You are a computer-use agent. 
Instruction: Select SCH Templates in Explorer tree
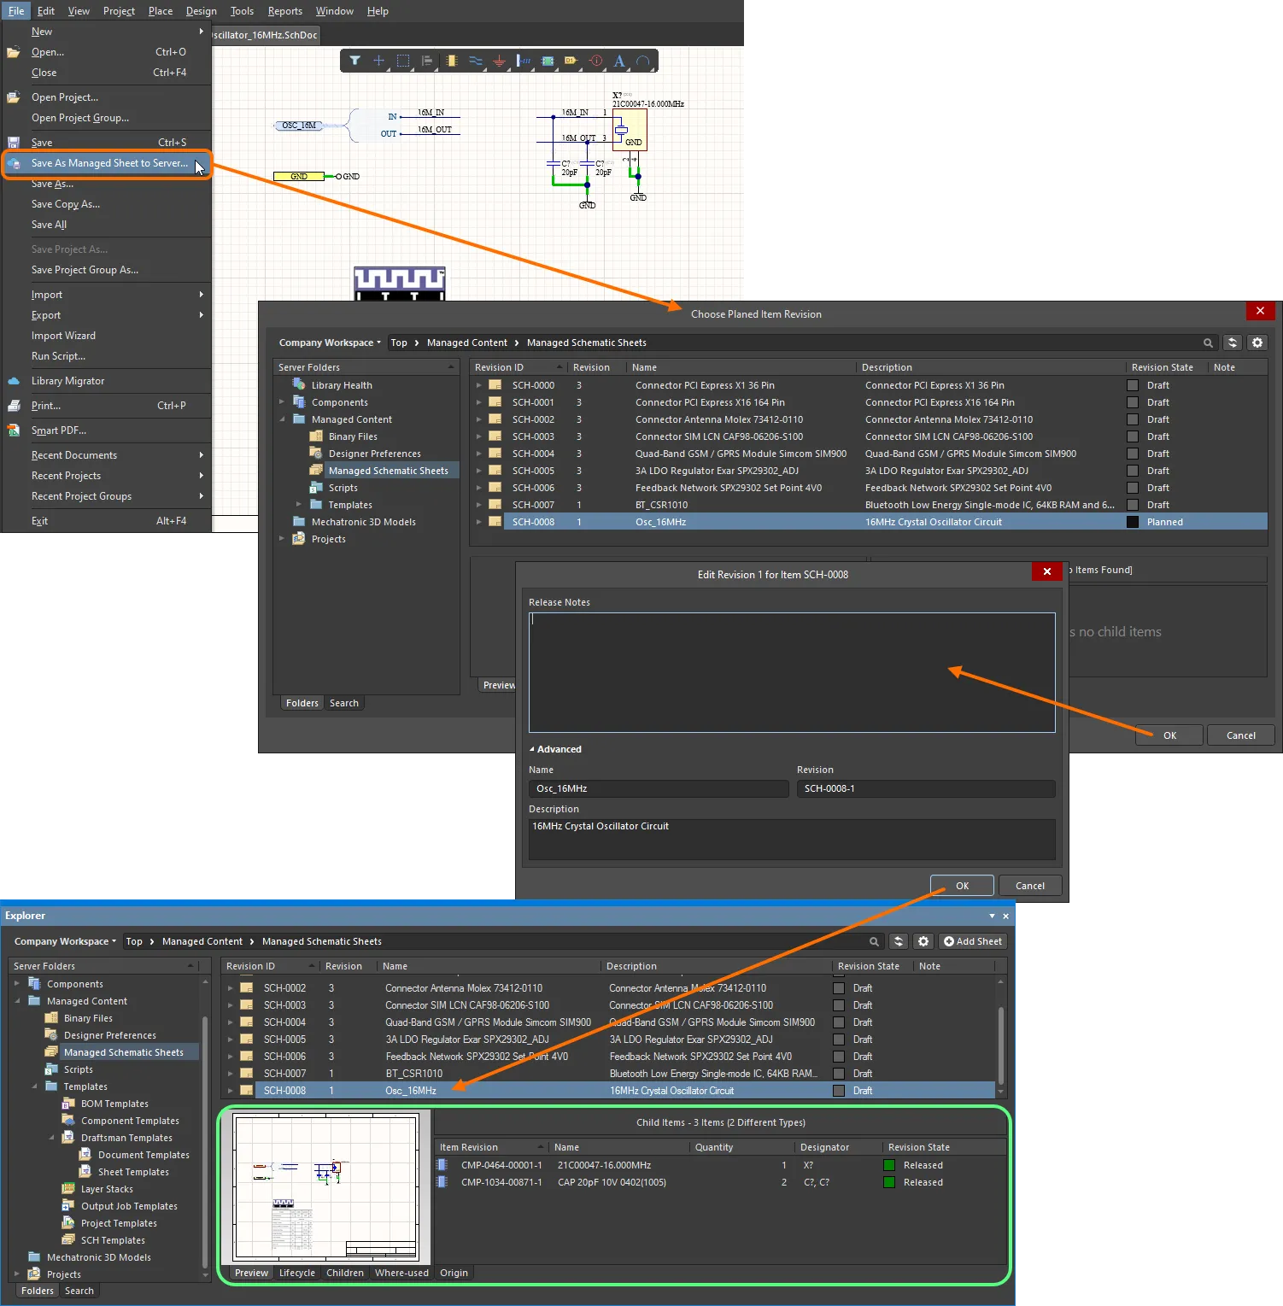pyautogui.click(x=113, y=1240)
